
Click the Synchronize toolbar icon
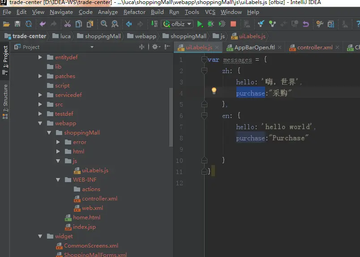[29, 24]
